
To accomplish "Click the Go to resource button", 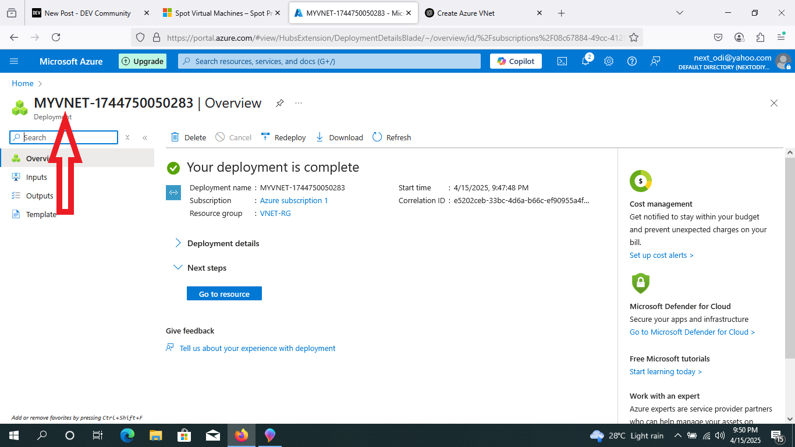I will point(224,294).
